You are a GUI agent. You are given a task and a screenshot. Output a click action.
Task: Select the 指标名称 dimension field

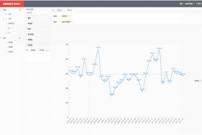coord(11,23)
